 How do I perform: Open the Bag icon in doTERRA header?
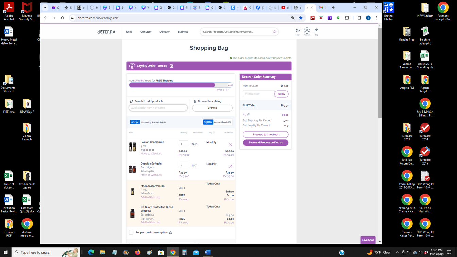coord(316,31)
